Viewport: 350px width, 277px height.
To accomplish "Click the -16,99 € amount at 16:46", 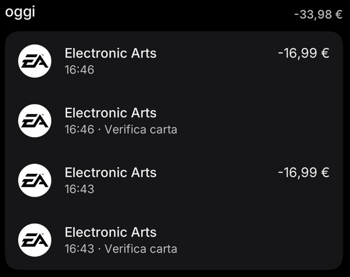I will (x=303, y=54).
